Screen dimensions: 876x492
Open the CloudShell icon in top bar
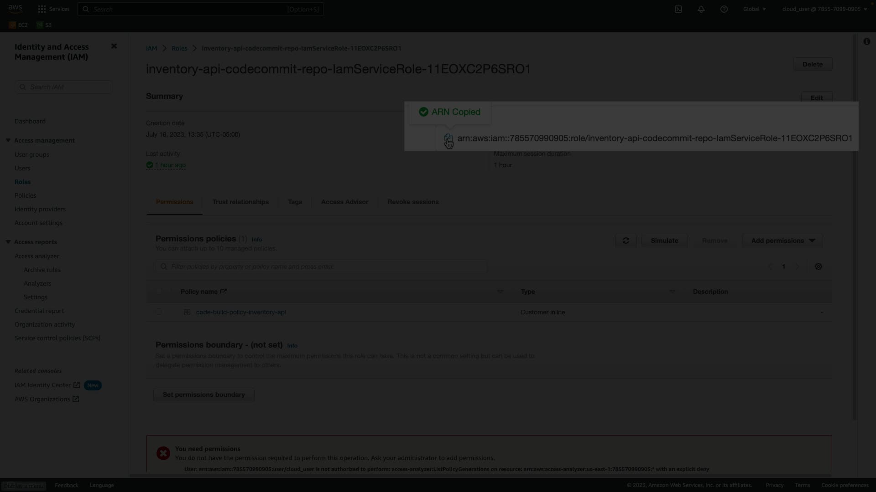(x=678, y=9)
